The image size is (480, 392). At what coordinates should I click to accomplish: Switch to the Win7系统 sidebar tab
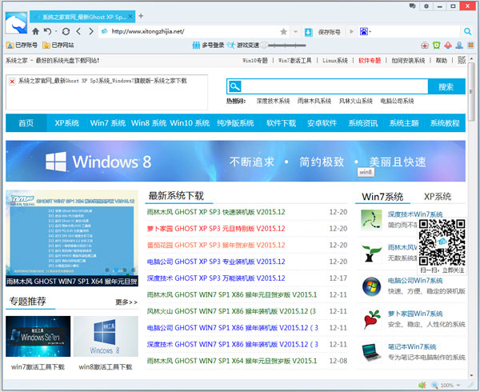coord(382,197)
